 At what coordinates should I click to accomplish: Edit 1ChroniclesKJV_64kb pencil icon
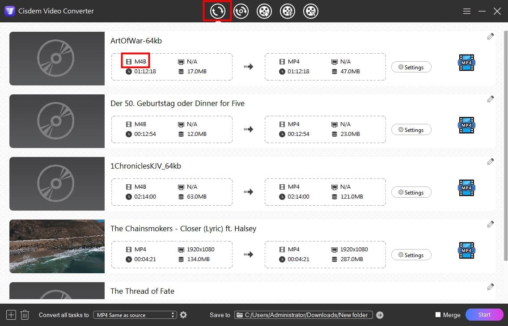[x=490, y=162]
